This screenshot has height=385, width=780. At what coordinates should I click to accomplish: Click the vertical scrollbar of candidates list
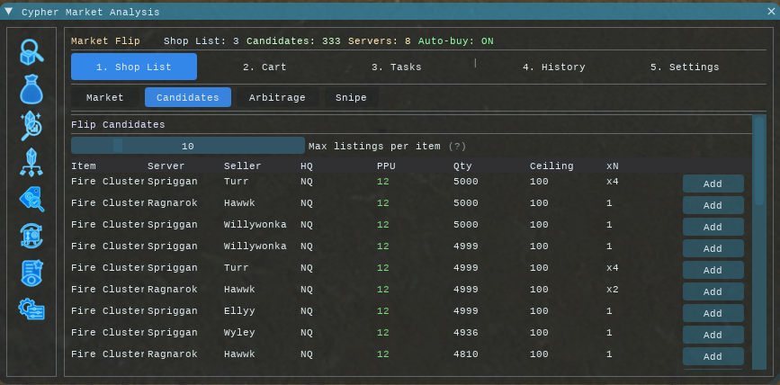click(x=758, y=243)
